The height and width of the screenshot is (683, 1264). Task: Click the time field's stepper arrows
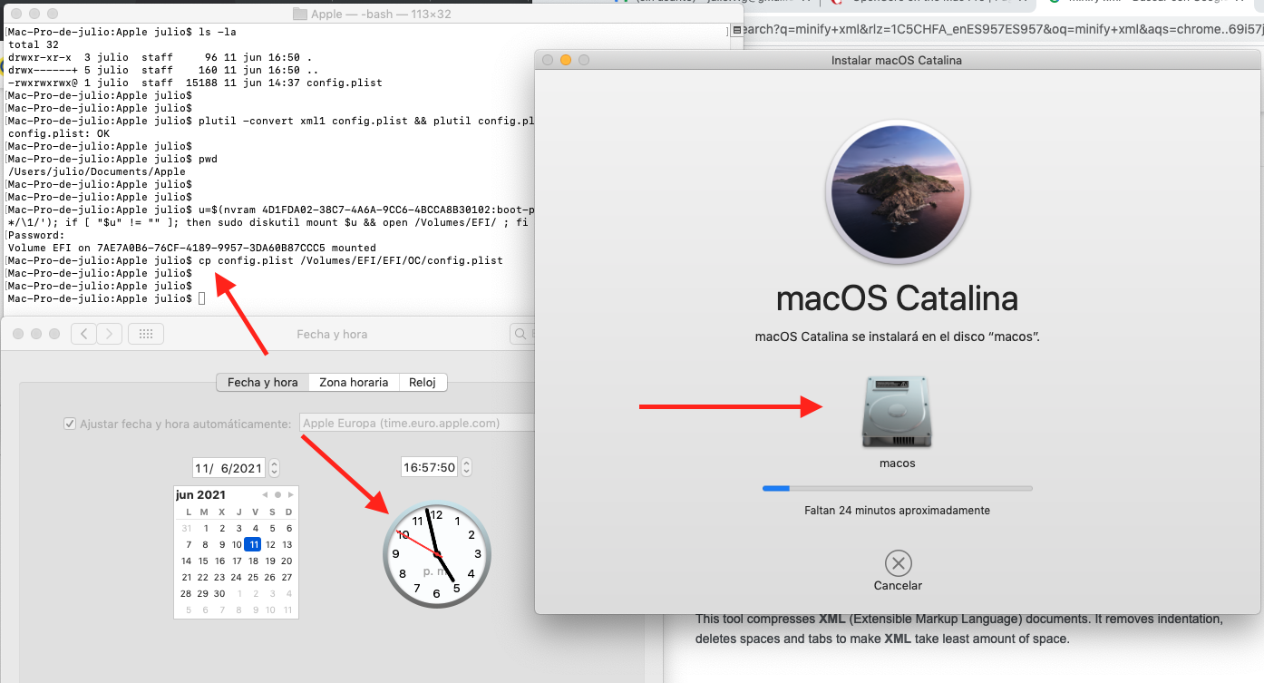[466, 467]
